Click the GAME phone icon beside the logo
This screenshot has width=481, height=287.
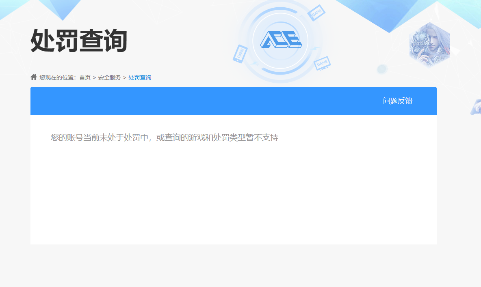point(239,54)
